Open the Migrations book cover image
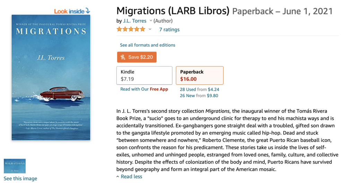The image size is (355, 183). [x=51, y=77]
